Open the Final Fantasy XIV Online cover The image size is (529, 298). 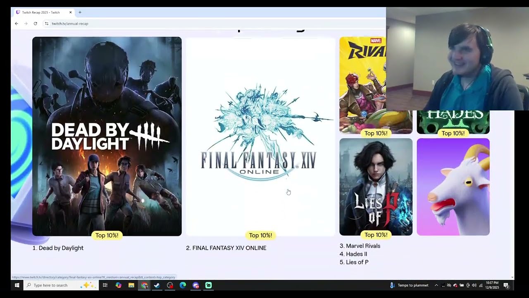[x=260, y=136]
